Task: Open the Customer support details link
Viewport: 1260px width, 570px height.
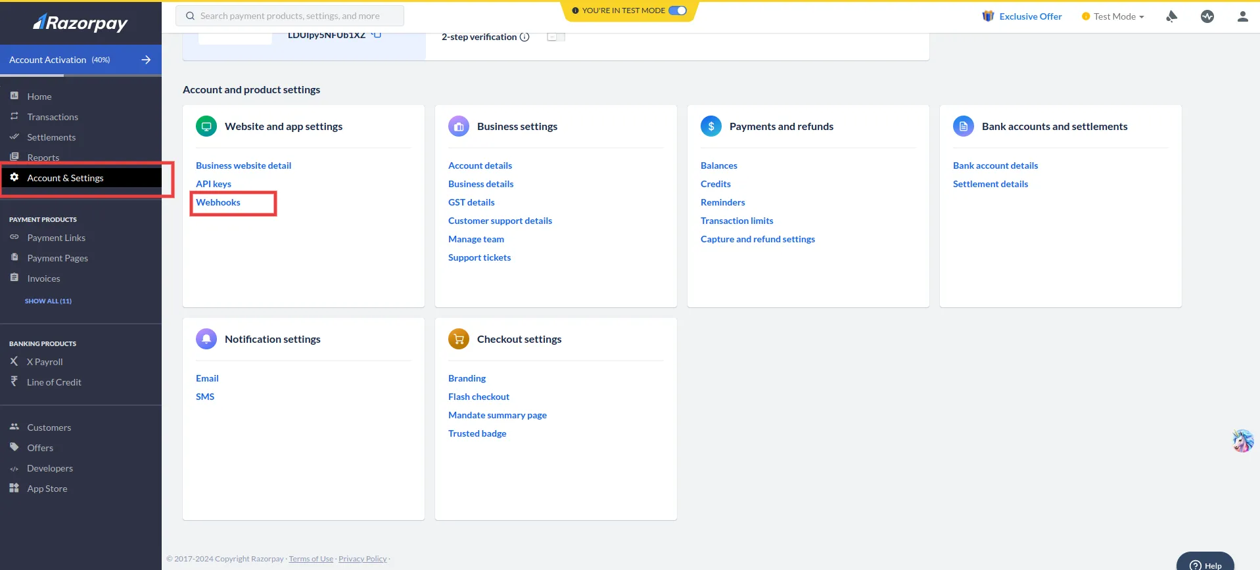Action: [x=500, y=221]
